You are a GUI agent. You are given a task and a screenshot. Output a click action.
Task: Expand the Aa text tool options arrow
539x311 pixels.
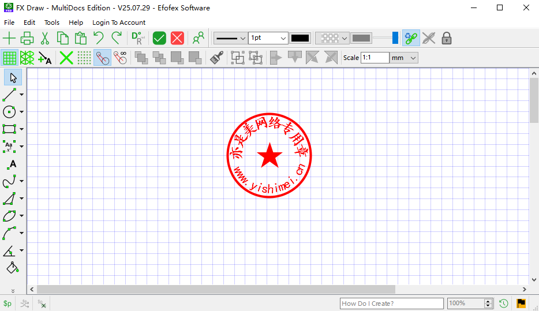[22, 147]
